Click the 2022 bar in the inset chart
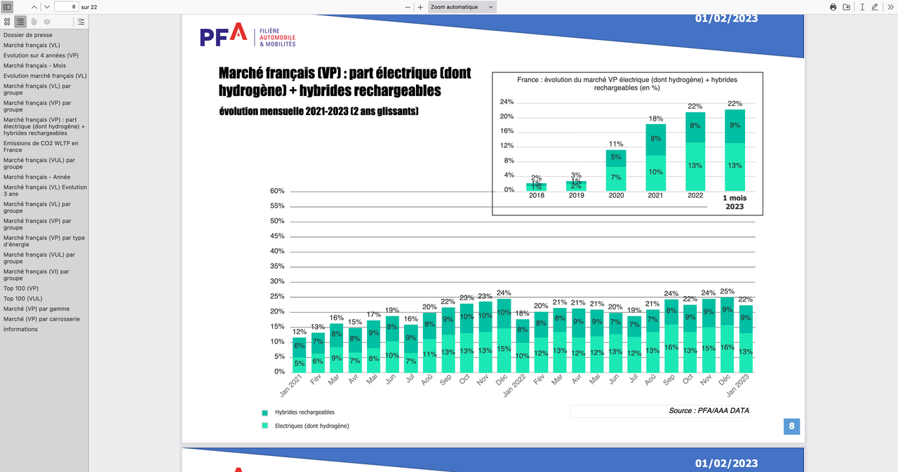 coord(695,151)
